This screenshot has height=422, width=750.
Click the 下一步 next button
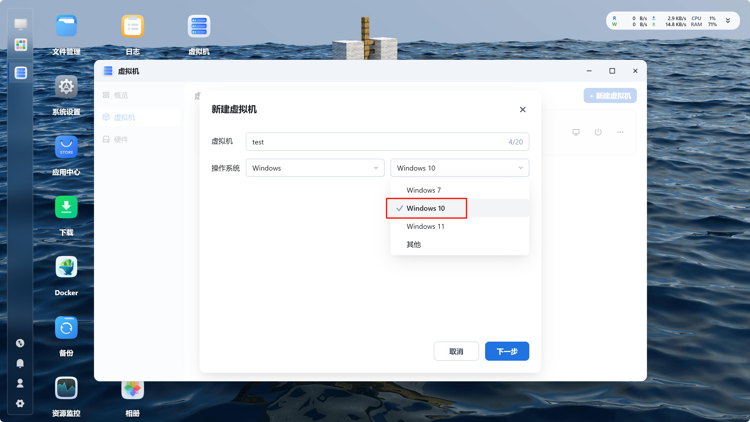coord(507,351)
